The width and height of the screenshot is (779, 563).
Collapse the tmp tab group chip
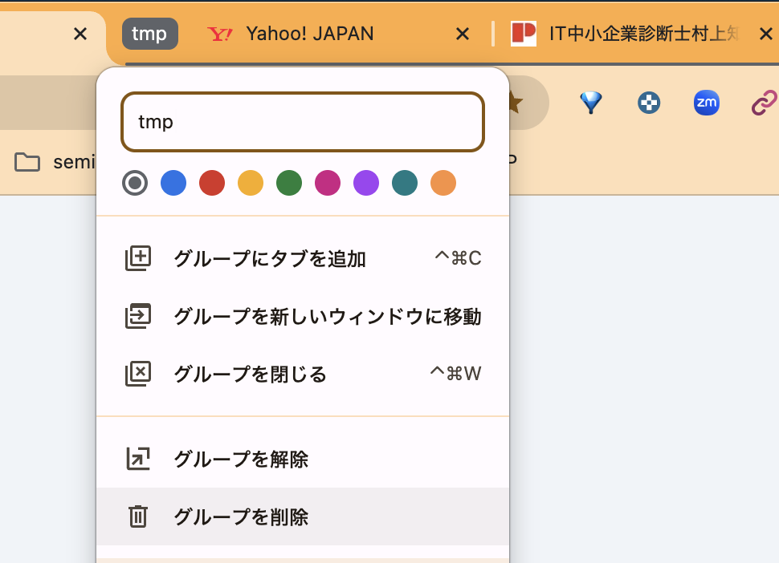click(x=149, y=34)
